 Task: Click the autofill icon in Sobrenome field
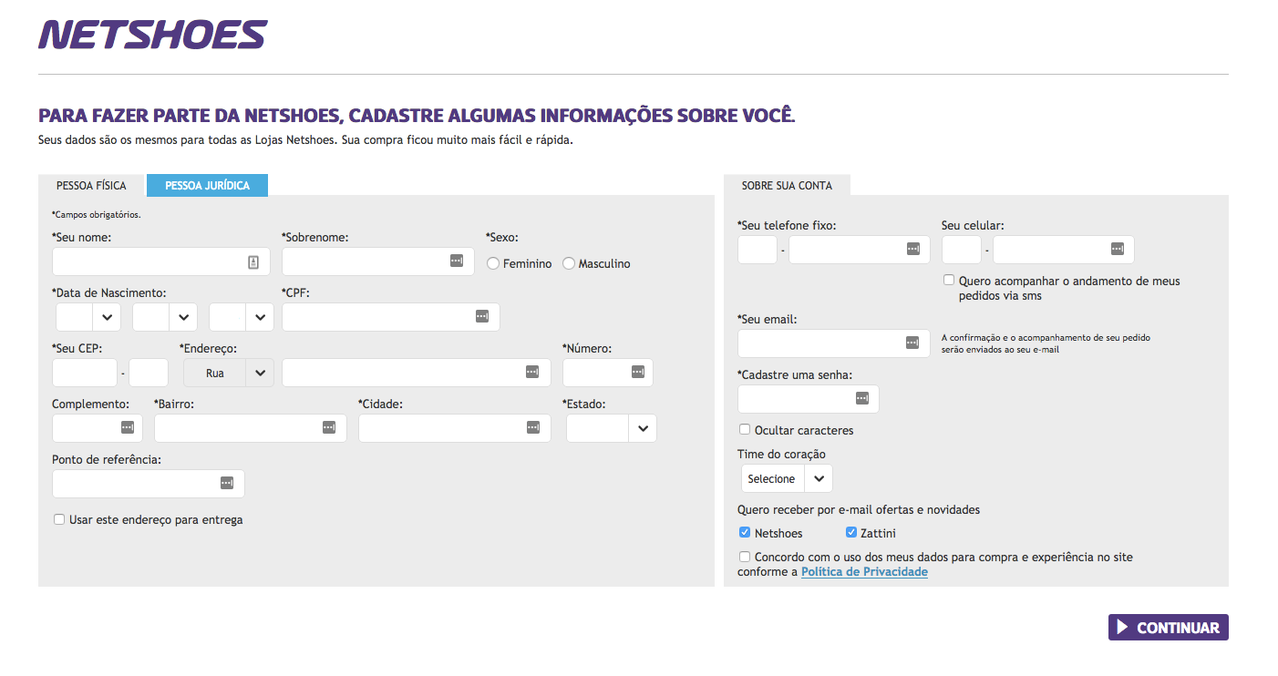[x=457, y=261]
